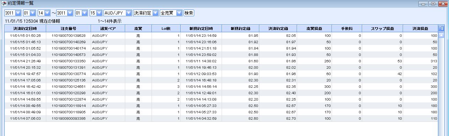Select order number 1101900700130774
This screenshot has width=449, height=136.
click(x=69, y=74)
